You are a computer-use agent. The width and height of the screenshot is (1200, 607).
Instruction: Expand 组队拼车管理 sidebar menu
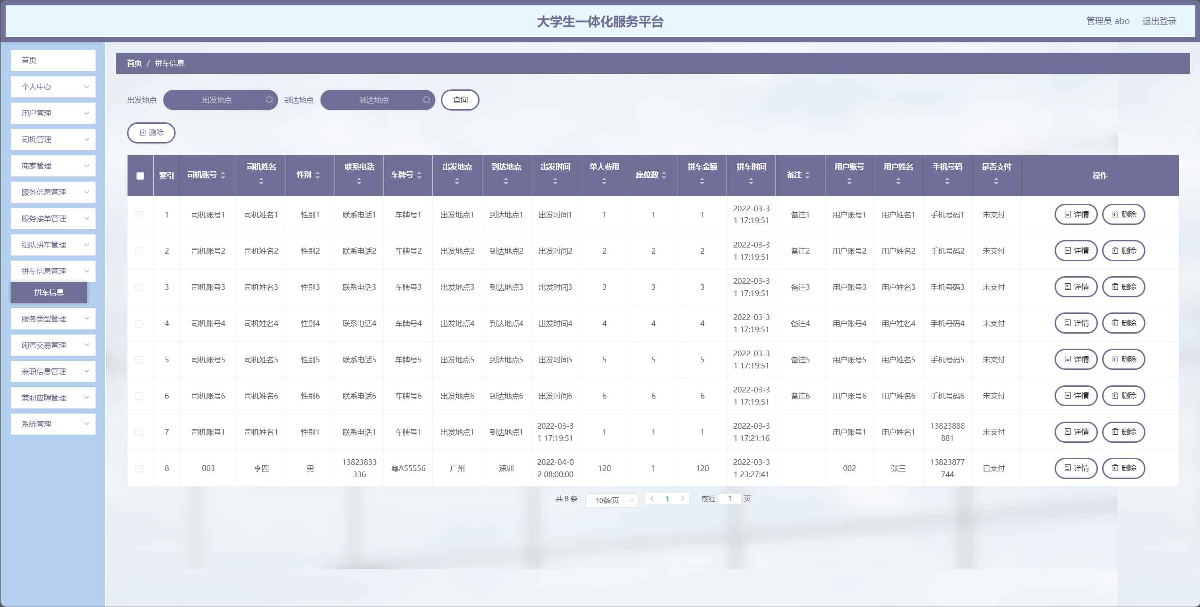click(x=53, y=245)
